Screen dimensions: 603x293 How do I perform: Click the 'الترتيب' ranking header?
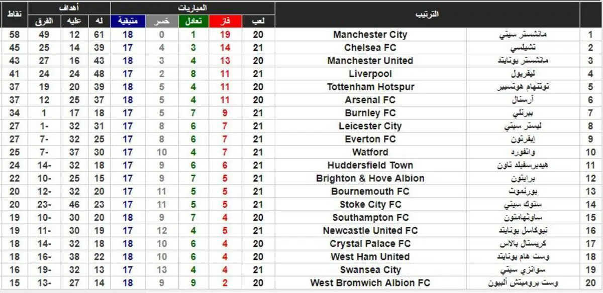pos(427,15)
